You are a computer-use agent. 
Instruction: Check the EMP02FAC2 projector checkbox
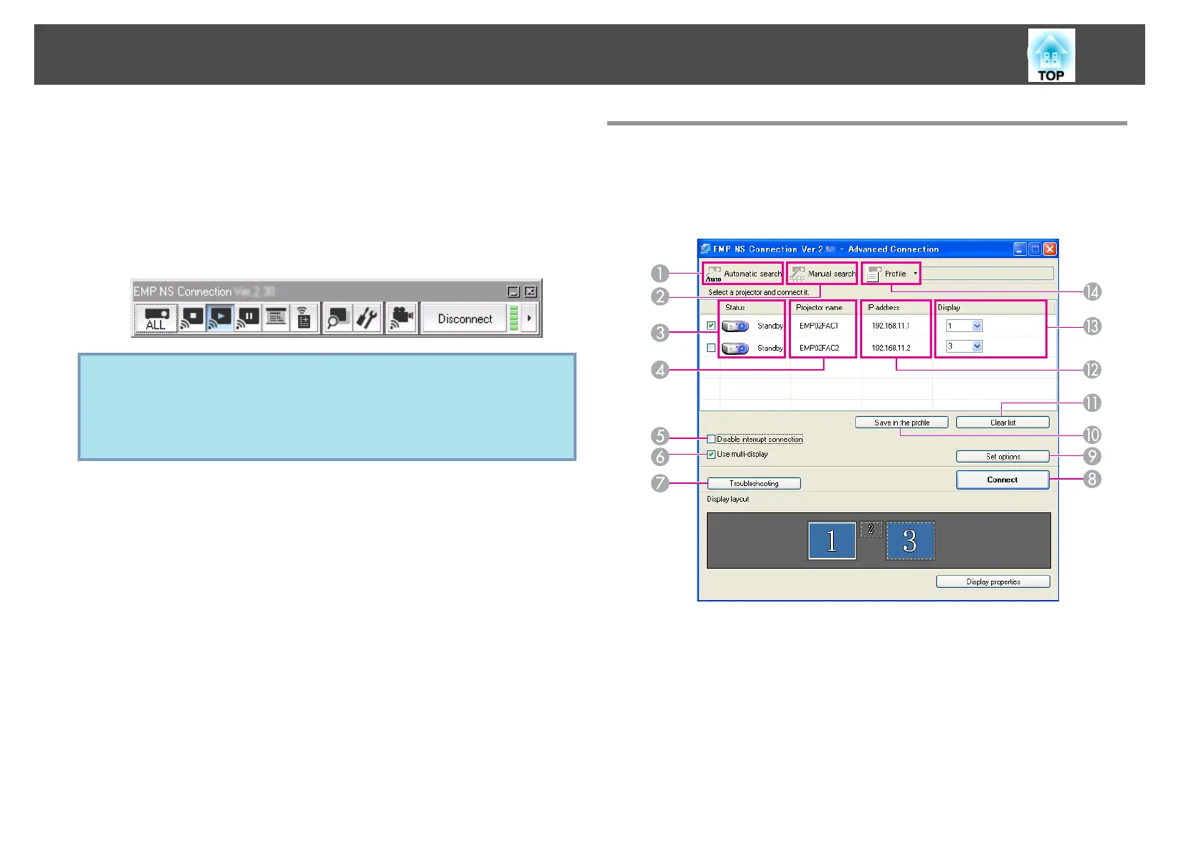[x=711, y=348]
